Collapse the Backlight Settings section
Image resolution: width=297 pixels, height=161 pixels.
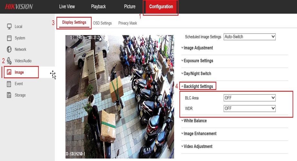[x=198, y=86]
